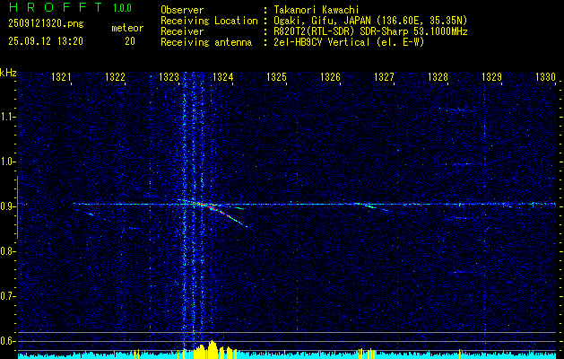Click the tallest yellow peak in power graph

click(212, 348)
